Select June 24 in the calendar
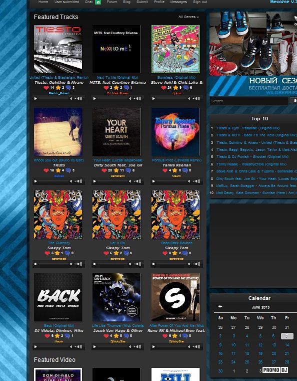This screenshot has height=381, width=297. pyautogui.click(x=233, y=362)
